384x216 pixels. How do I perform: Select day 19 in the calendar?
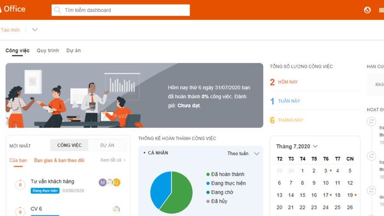pyautogui.click(x=350, y=195)
